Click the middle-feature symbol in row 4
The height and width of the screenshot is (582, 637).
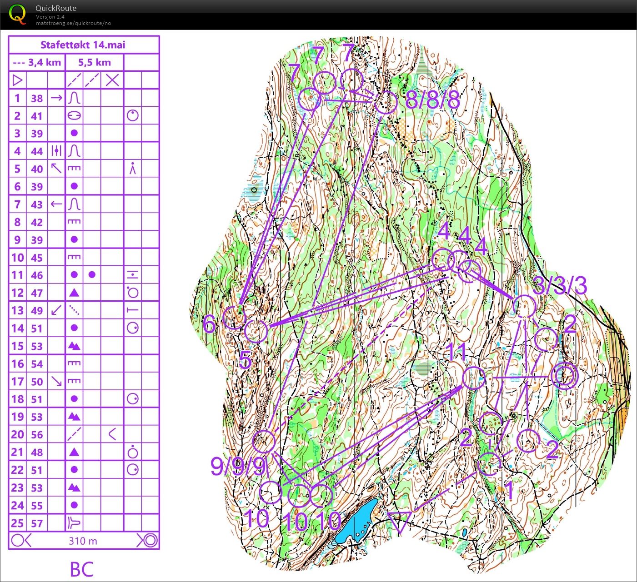[56, 151]
